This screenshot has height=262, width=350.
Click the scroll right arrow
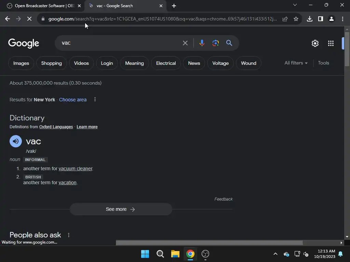coord(341,243)
